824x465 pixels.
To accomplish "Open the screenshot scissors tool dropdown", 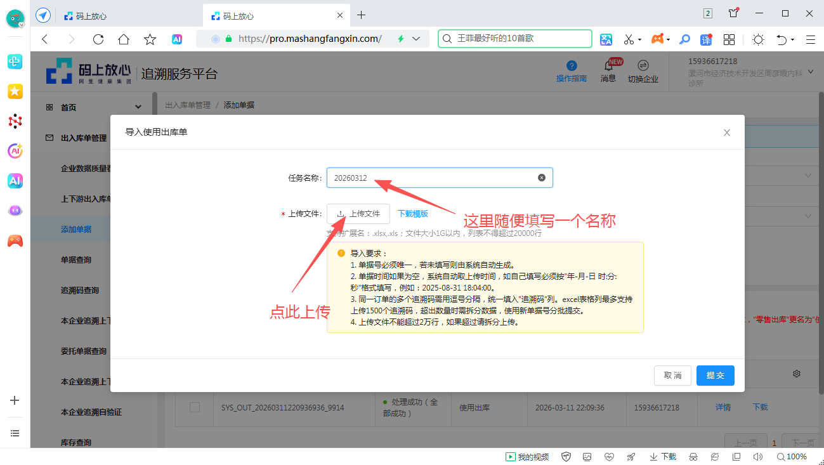I will click(x=639, y=39).
